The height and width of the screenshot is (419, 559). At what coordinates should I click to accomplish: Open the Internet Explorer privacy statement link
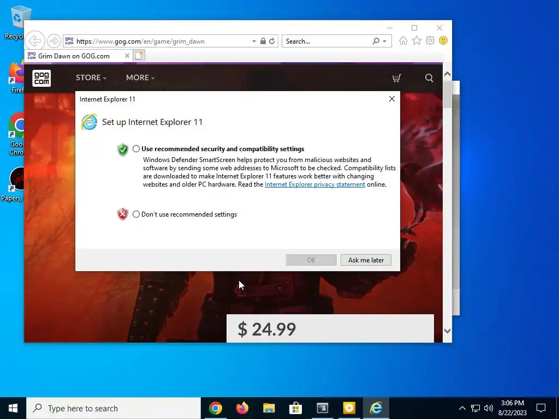315,184
